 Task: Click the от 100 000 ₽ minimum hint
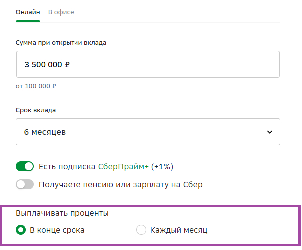click(x=36, y=86)
